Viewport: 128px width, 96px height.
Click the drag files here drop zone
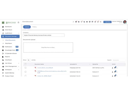click(48, 47)
